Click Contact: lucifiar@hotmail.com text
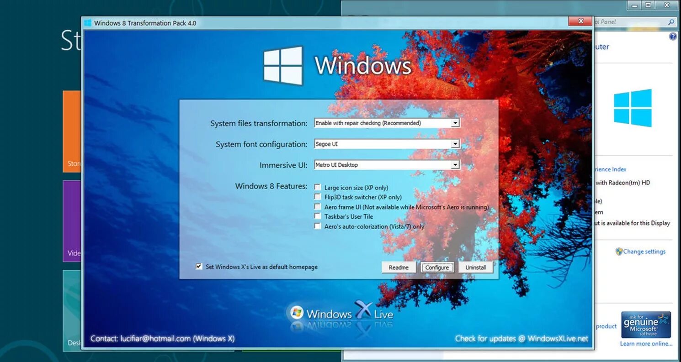Screen dimensions: 681x362 click(x=162, y=339)
